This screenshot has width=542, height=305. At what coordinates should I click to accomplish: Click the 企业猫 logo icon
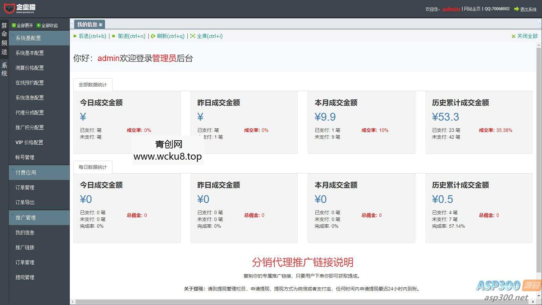(x=9, y=8)
